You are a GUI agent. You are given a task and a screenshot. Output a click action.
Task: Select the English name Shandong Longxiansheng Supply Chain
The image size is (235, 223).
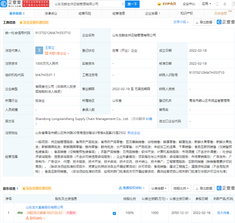(82, 119)
